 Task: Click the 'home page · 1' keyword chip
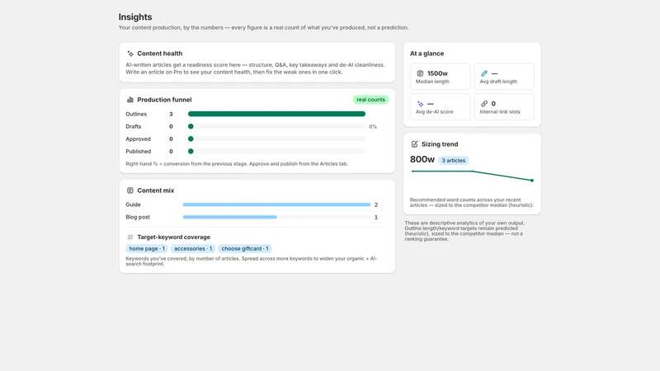pyautogui.click(x=147, y=249)
